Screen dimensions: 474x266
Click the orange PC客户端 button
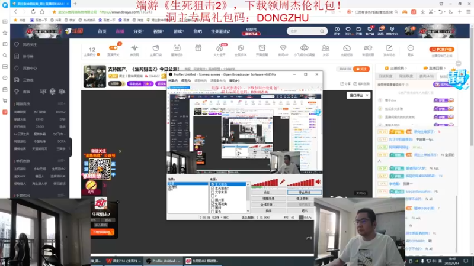point(441,49)
